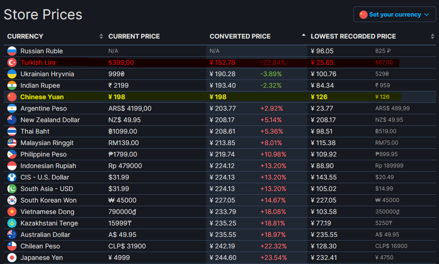Click the Thai Baht +5.36% percentage

[x=271, y=131]
